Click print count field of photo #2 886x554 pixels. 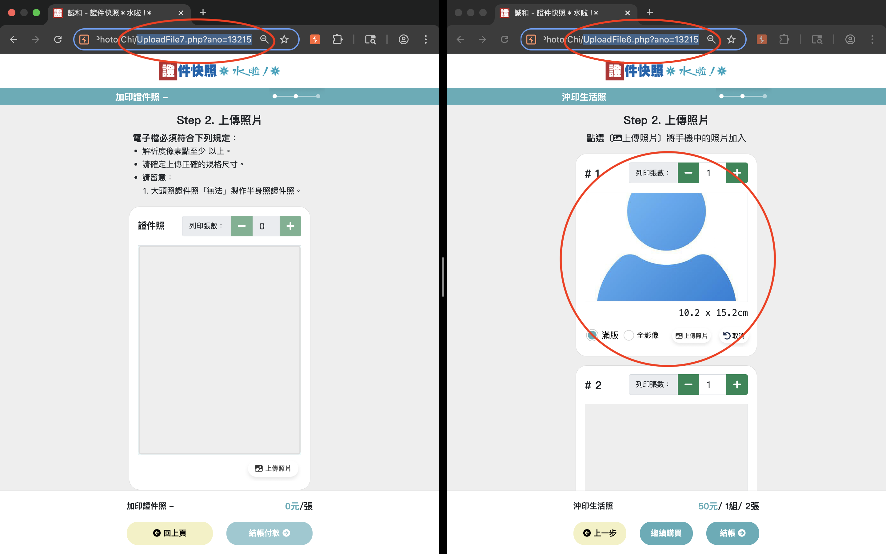[712, 385]
